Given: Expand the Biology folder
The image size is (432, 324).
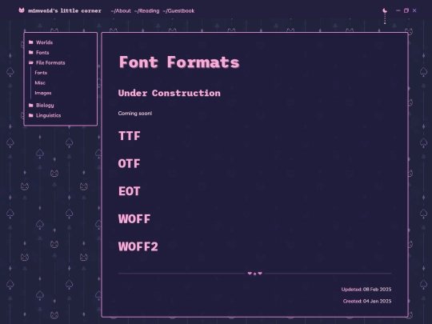Looking at the screenshot, I should click(45, 106).
